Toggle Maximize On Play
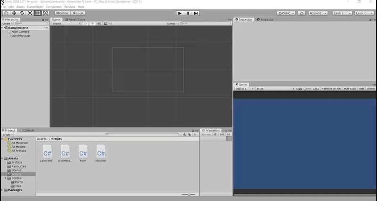Screen dimensions: 377x201 (x=331, y=89)
